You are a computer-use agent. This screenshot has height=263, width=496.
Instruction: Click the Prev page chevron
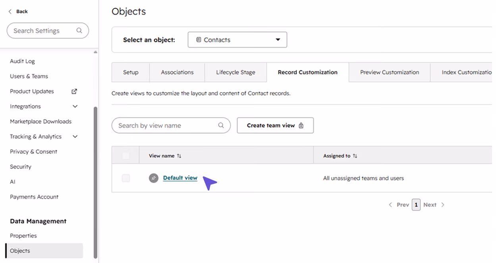[x=390, y=205]
